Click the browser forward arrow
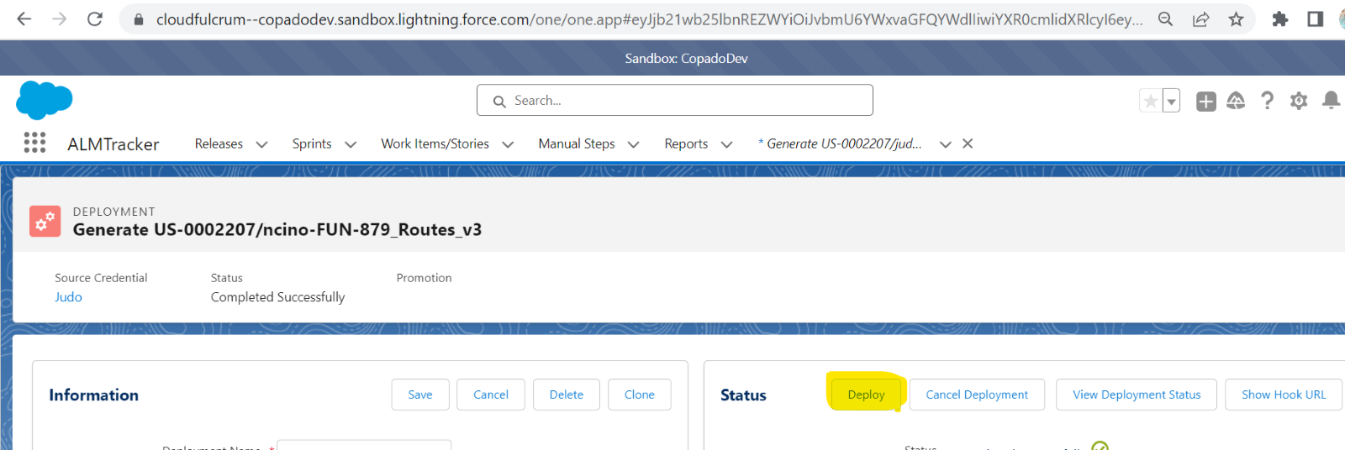 [x=59, y=18]
